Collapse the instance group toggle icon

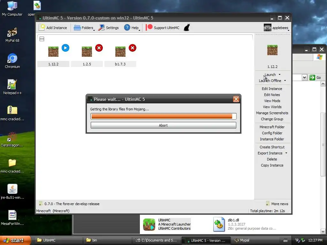click(42, 39)
